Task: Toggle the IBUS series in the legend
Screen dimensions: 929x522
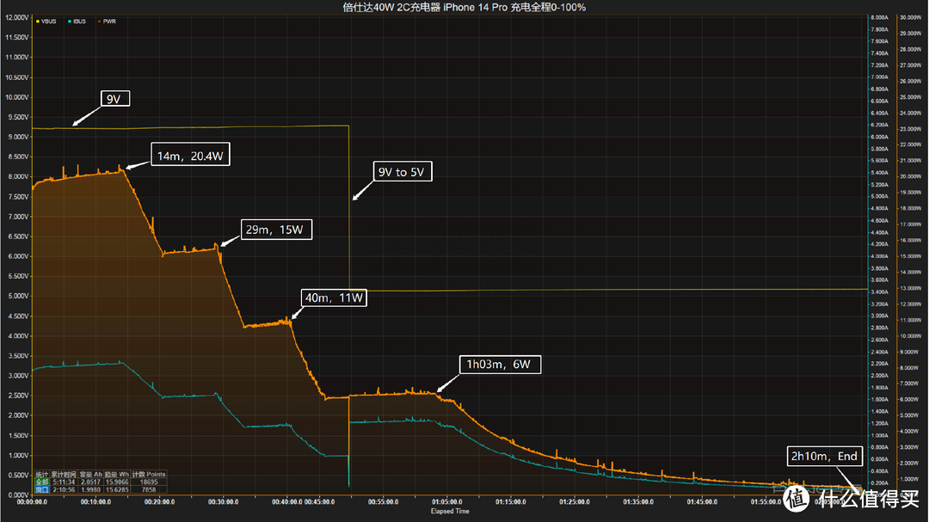Action: coord(77,21)
